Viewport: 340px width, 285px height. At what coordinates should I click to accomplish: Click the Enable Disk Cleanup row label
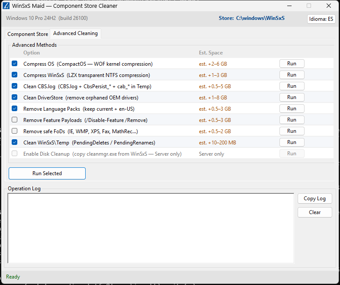(103, 154)
